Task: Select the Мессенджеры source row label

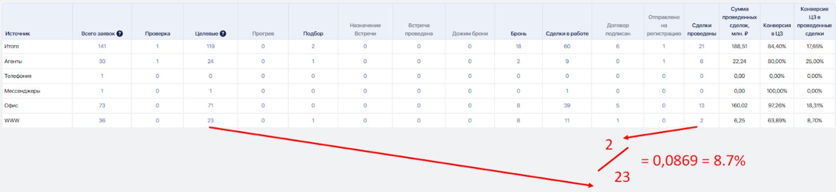Action: [x=22, y=91]
